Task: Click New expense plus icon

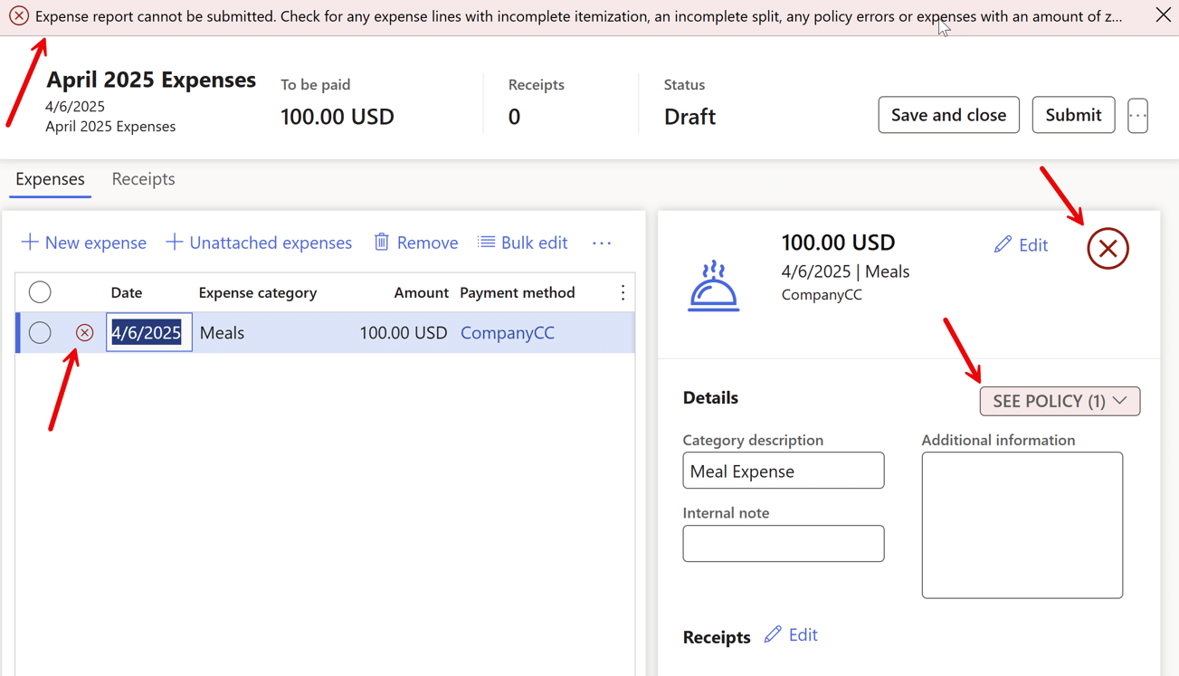Action: coord(30,243)
